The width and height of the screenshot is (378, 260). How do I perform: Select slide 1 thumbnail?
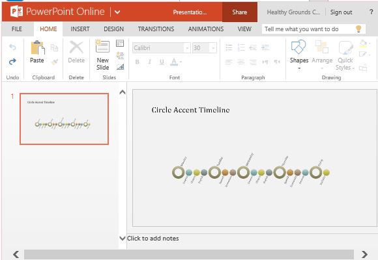(64, 119)
